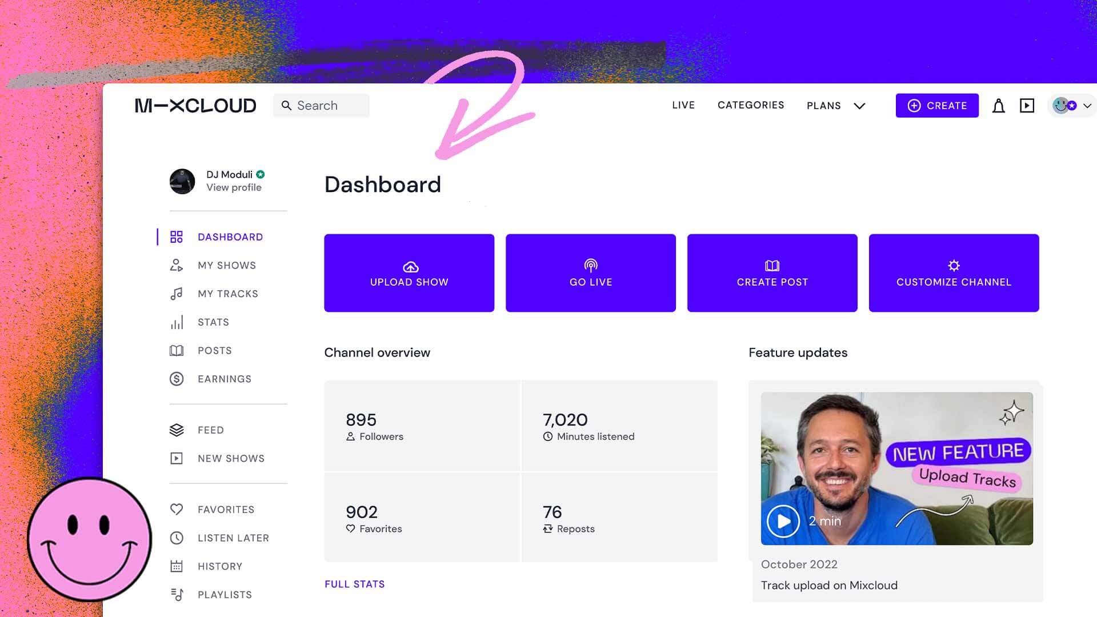Click the 895 Followers stat card
Image resolution: width=1097 pixels, height=617 pixels.
(x=422, y=426)
